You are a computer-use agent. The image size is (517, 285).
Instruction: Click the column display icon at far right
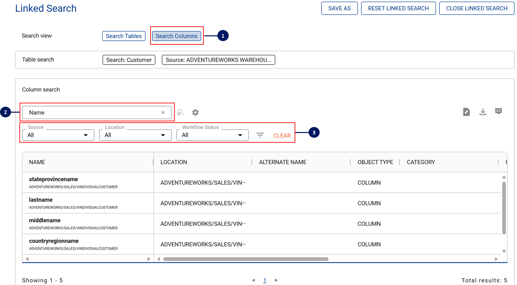coord(498,111)
